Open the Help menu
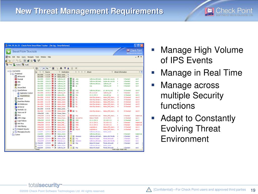Image resolution: width=258 pixels, height=194 pixels. click(x=49, y=57)
